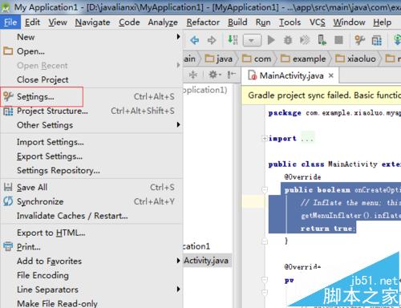Open the Analyze menu
401x308 pixels.
coord(163,22)
